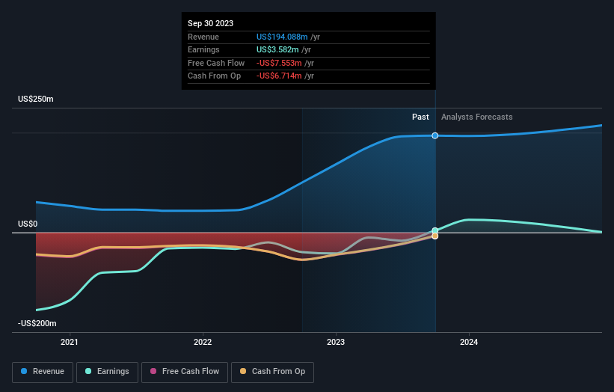This screenshot has width=614, height=392.
Task: Select the 2021 x-axis label
Action: click(x=70, y=343)
